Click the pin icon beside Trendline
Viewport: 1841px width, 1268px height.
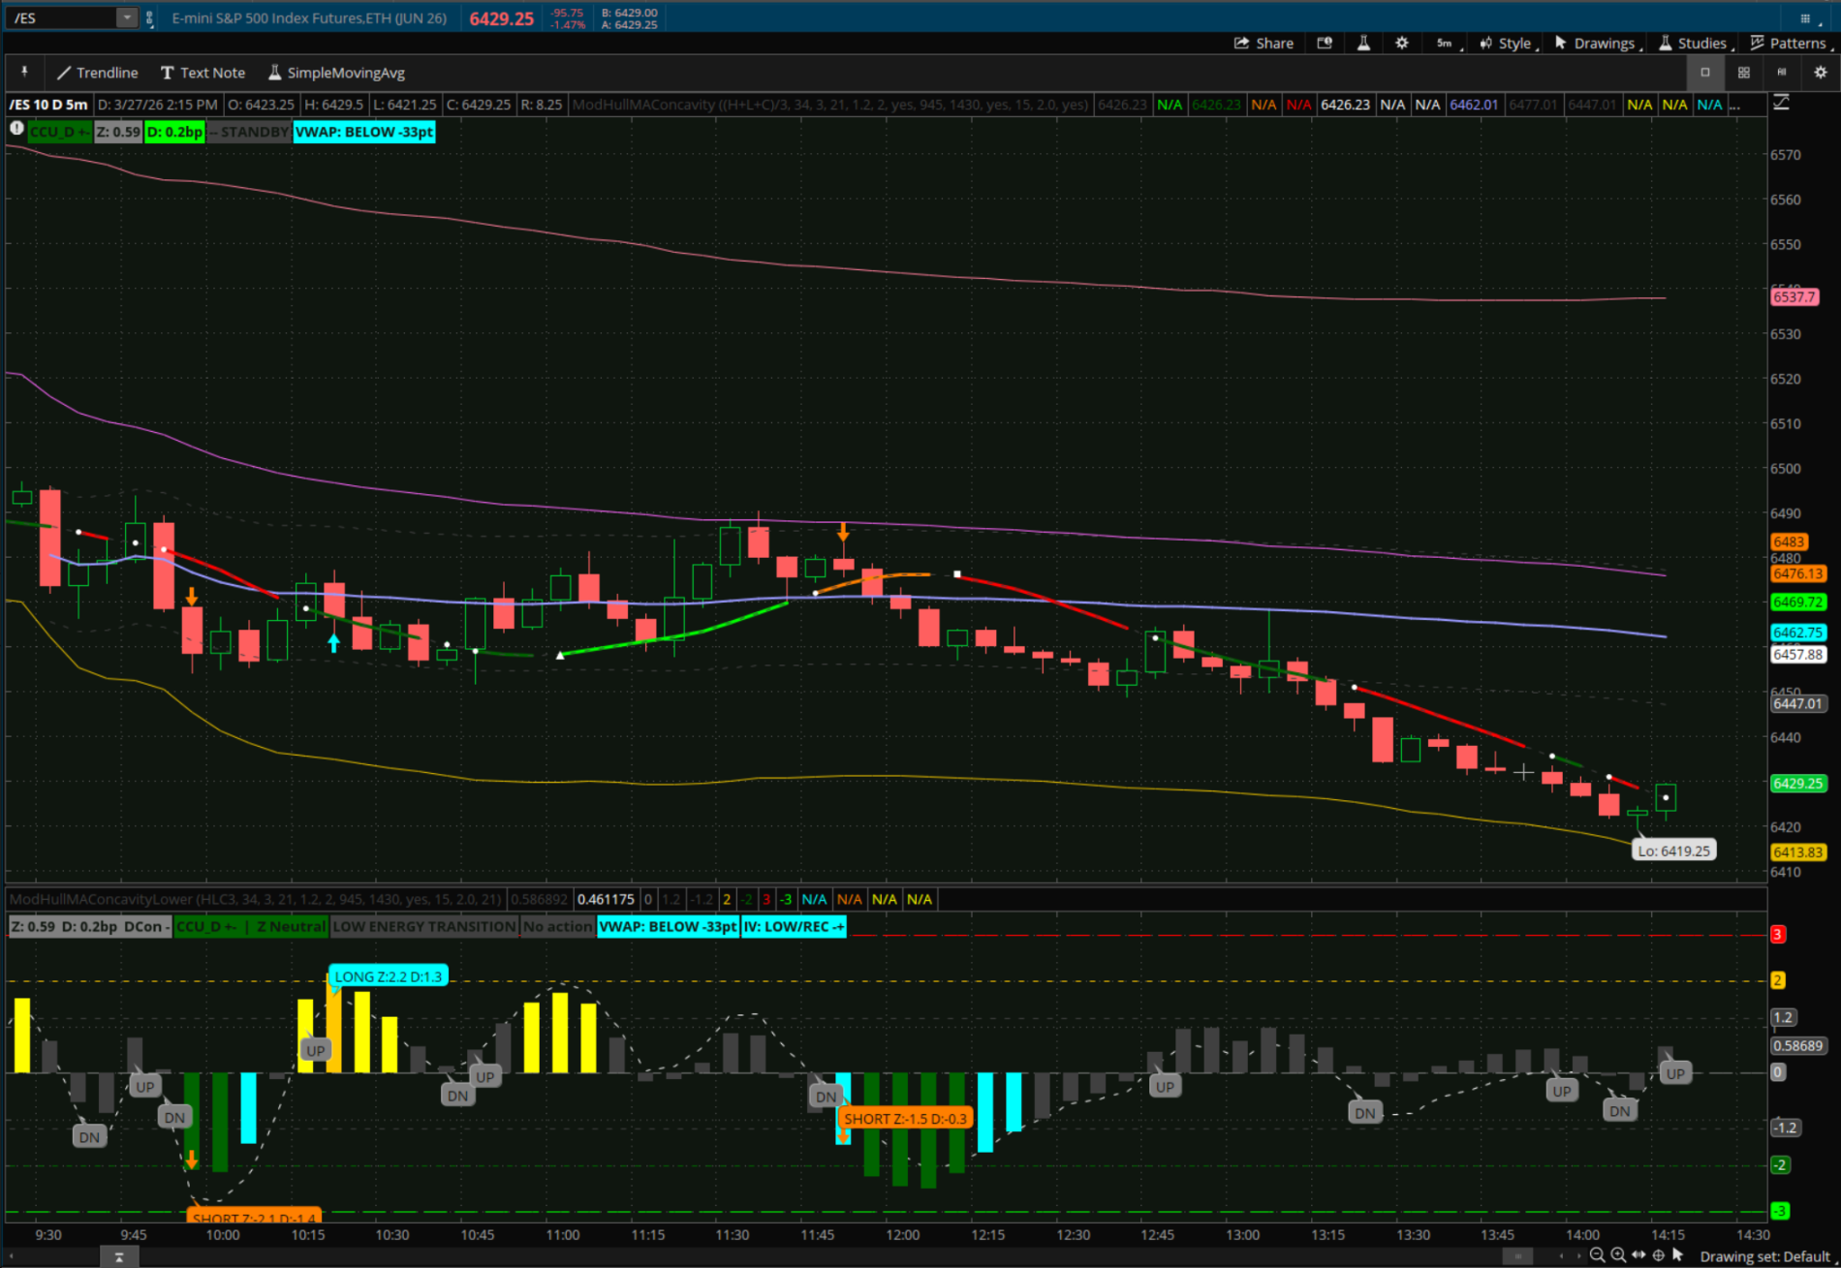pos(24,72)
